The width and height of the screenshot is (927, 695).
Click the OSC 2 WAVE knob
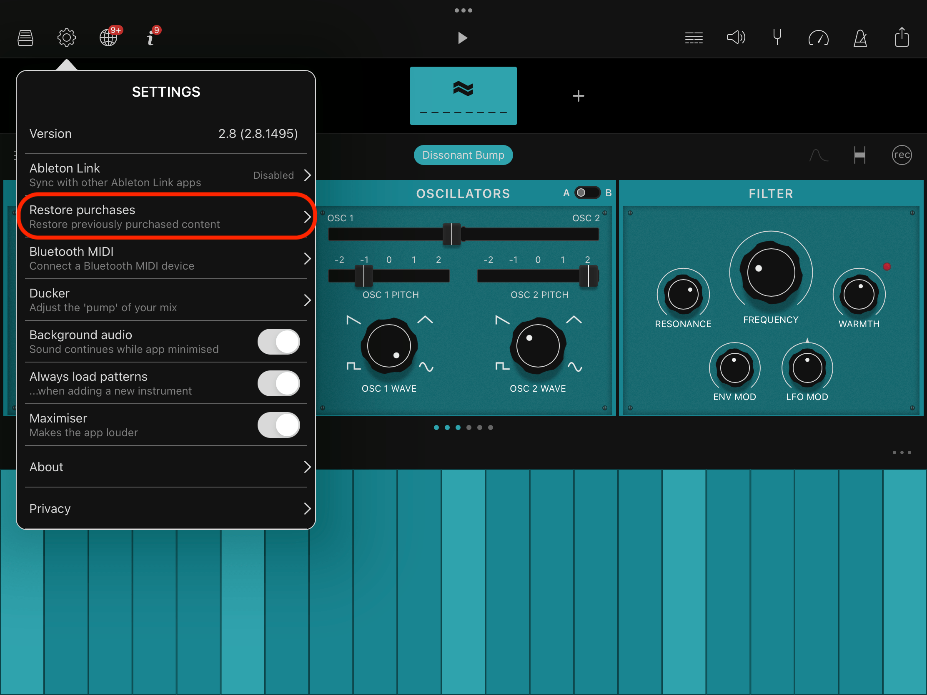point(538,345)
